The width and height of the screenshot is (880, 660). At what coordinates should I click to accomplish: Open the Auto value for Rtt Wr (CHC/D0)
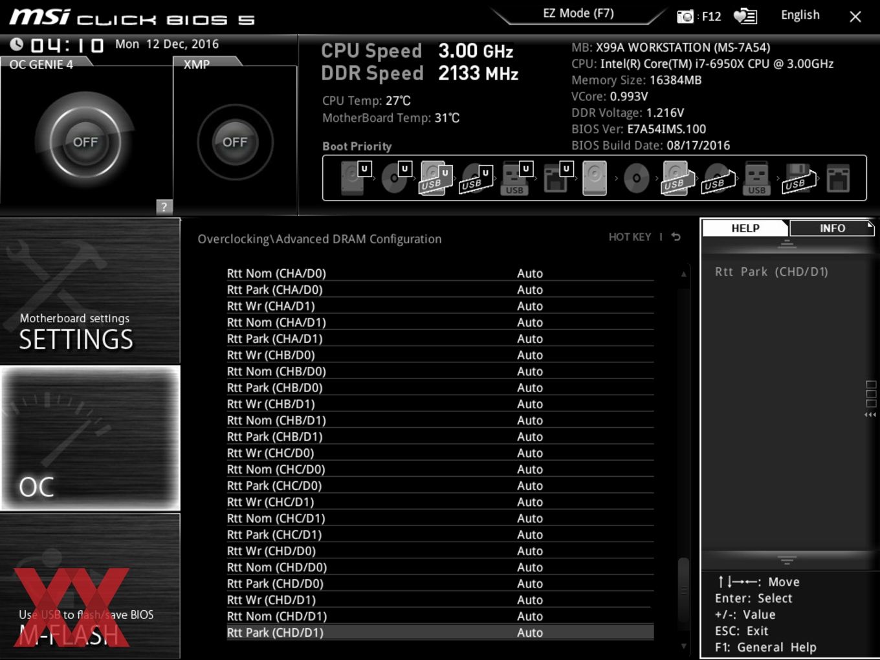(x=529, y=453)
